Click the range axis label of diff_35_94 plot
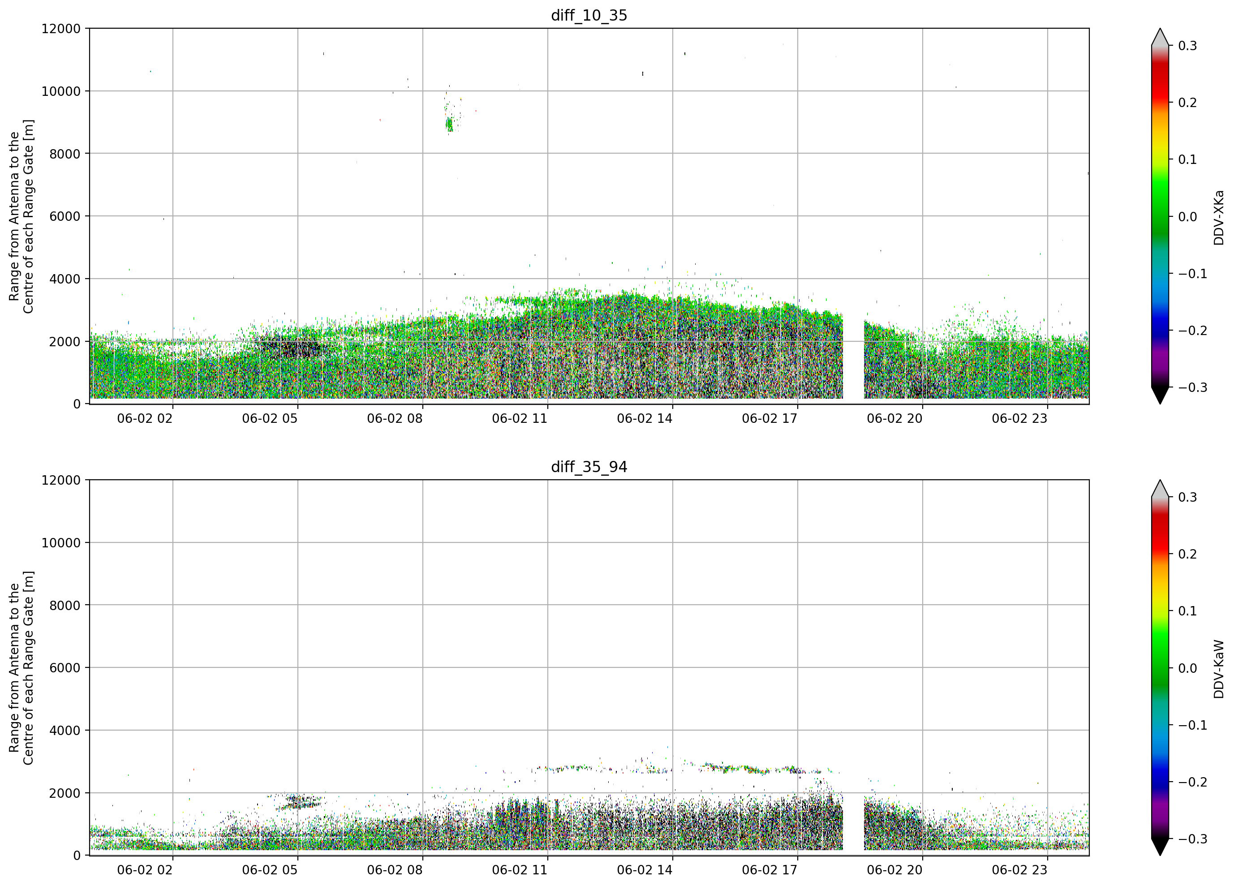Viewport: 1234px width, 886px height. tap(21, 668)
